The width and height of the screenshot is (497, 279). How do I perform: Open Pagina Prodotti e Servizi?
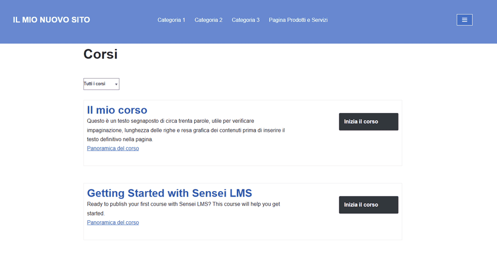point(298,20)
